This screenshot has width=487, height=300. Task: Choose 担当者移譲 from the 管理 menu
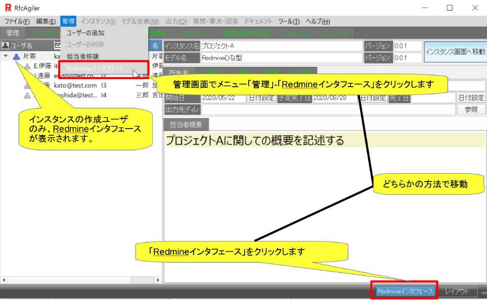click(x=82, y=56)
